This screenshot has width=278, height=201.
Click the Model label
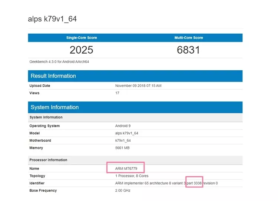point(34,133)
